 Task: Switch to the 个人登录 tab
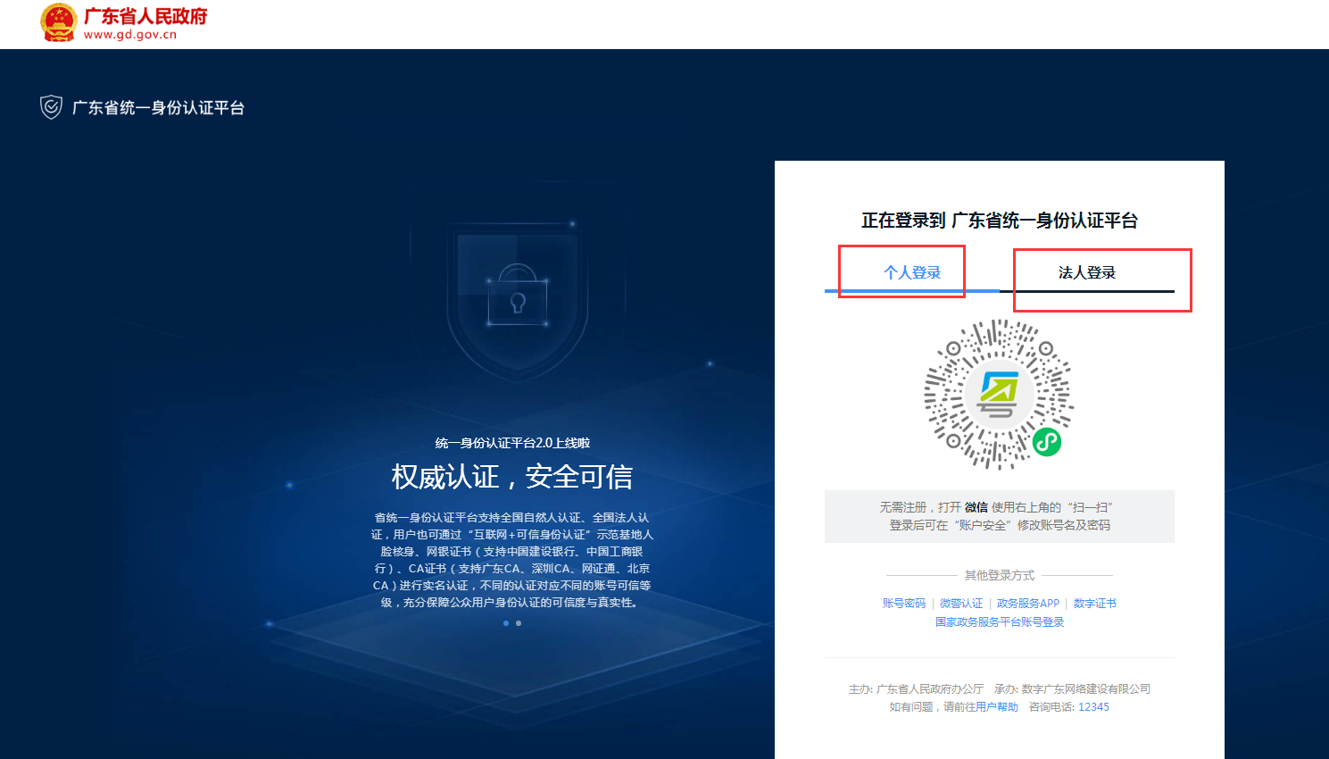(911, 272)
